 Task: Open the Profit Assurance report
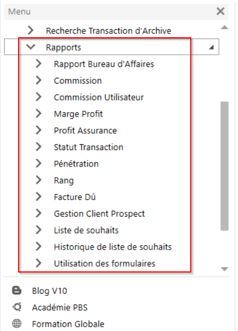coord(86,130)
